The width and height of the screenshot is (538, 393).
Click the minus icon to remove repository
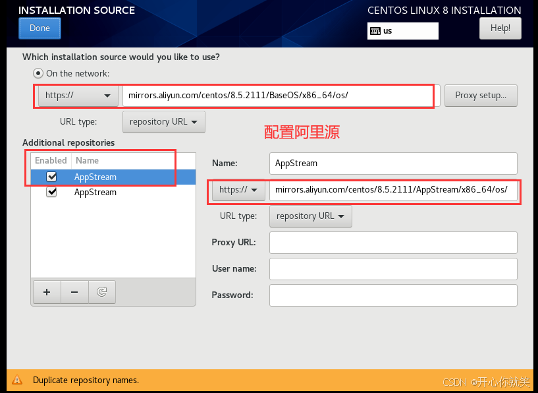(x=74, y=292)
